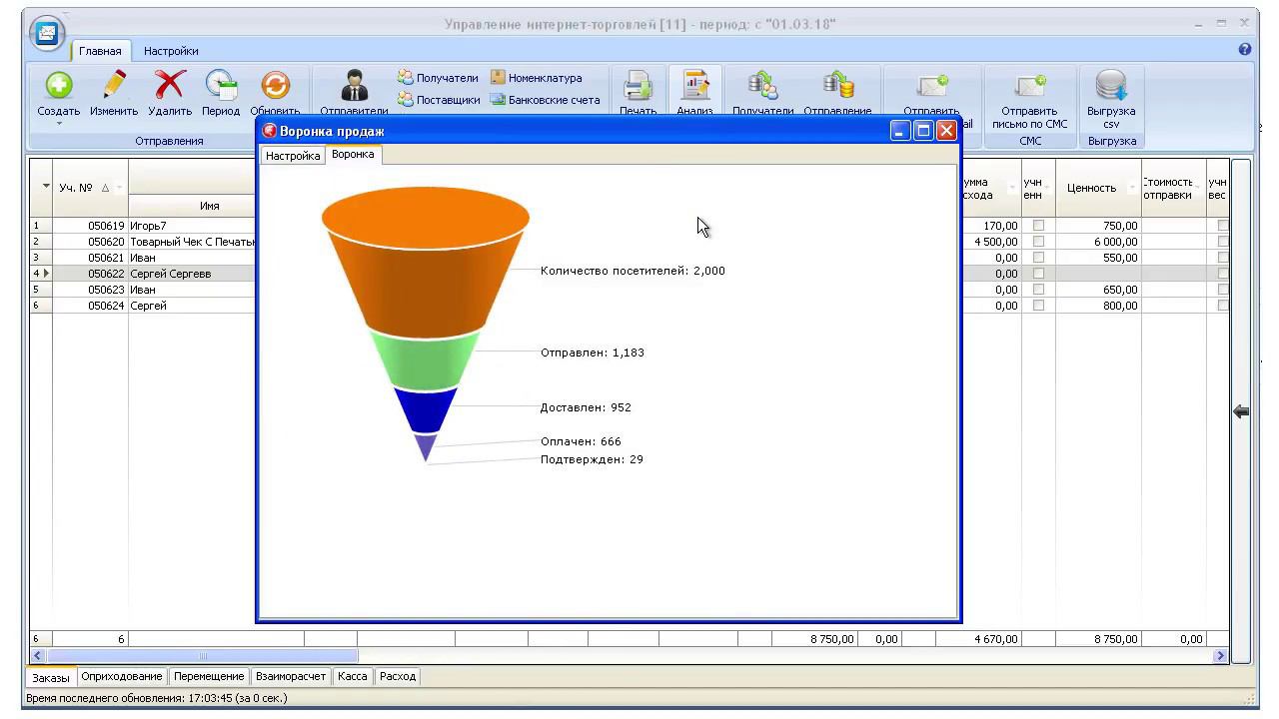Maximize the Воронка продаж window
Image resolution: width=1279 pixels, height=719 pixels.
(x=923, y=131)
